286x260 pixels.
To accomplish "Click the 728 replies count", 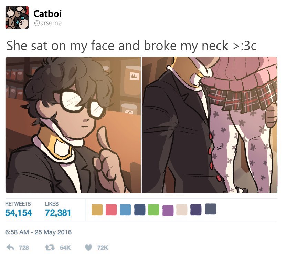I will click(24, 248).
